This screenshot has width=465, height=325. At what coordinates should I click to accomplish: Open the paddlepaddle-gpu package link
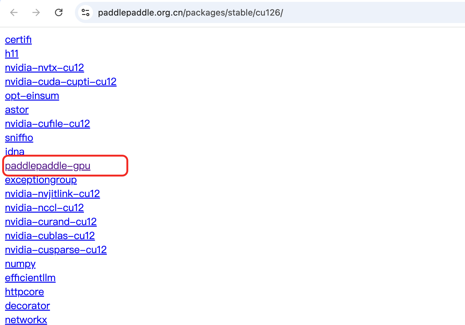(x=47, y=166)
